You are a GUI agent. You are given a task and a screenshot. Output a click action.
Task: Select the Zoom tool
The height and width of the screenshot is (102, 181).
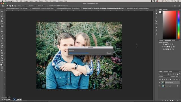[2, 58]
